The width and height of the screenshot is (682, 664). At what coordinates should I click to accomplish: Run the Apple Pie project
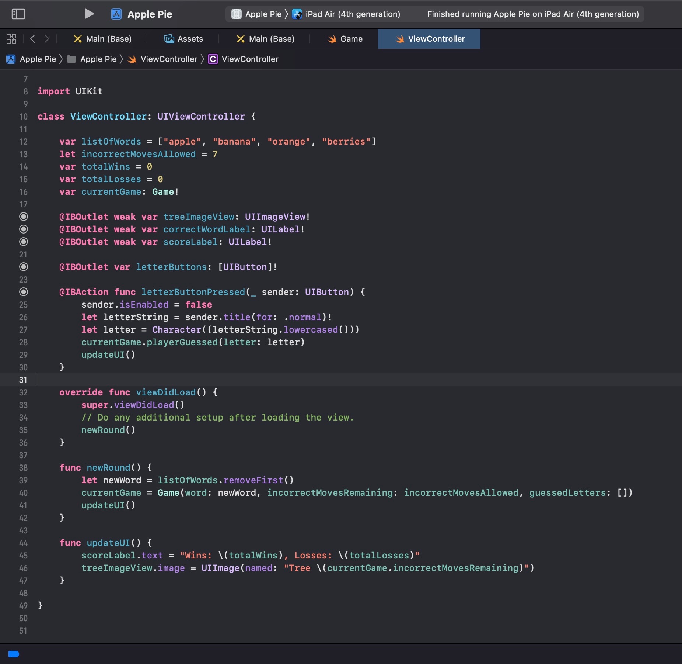(89, 14)
